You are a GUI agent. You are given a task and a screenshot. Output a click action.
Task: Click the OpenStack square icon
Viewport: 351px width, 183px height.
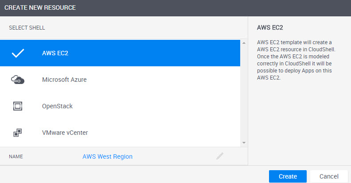[x=18, y=106]
